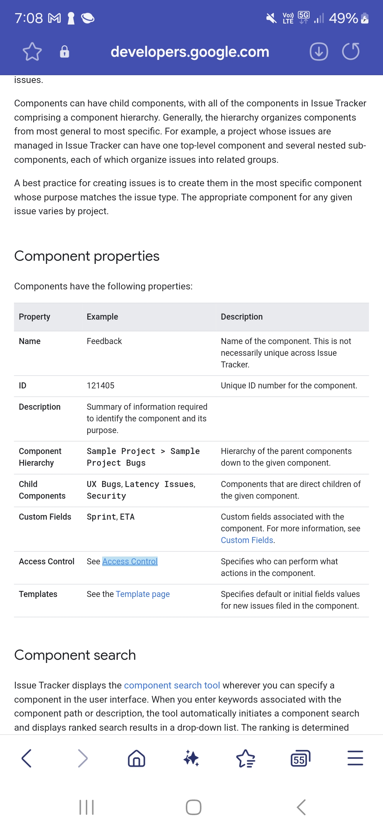Open the Access Control link
The width and height of the screenshot is (383, 830).
(130, 561)
